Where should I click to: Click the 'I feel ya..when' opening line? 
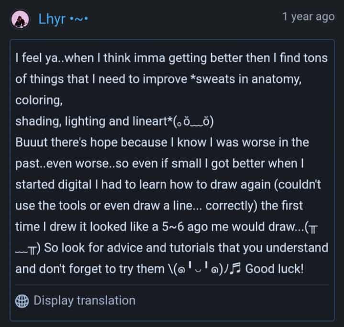tap(55, 58)
